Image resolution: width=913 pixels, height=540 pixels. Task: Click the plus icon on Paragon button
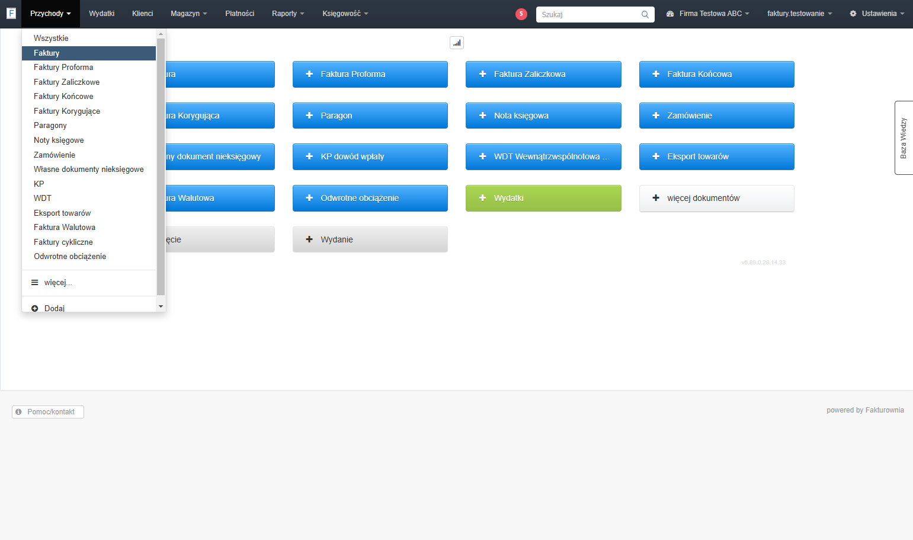[x=309, y=116]
